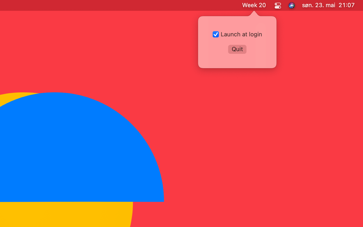Click the blue checkmark beside Launch at login
This screenshot has width=363, height=227.
(216, 34)
